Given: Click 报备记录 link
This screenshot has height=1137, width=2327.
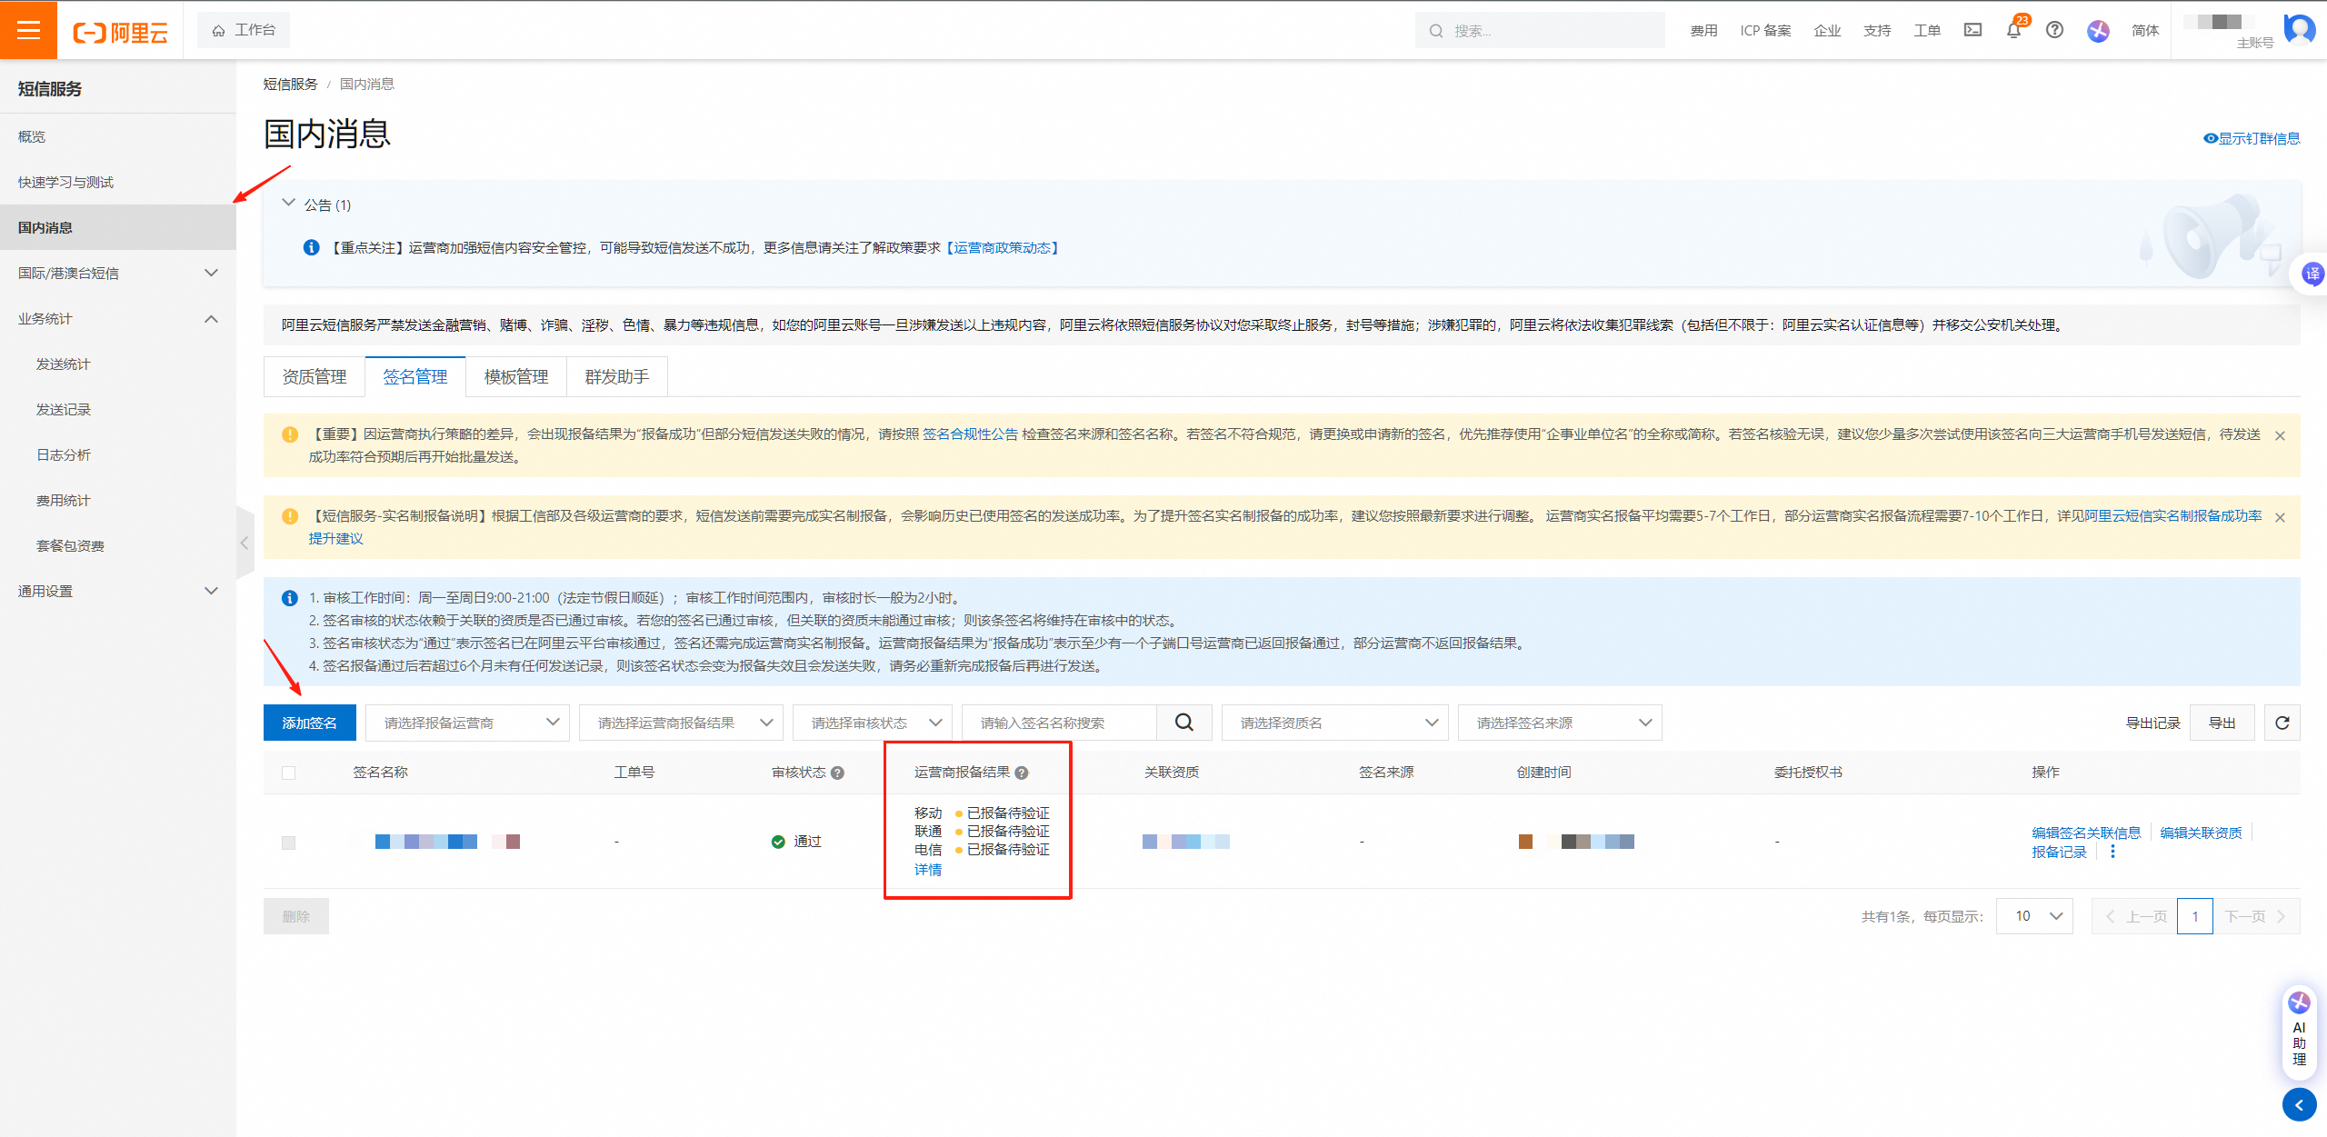Looking at the screenshot, I should click(x=2059, y=852).
